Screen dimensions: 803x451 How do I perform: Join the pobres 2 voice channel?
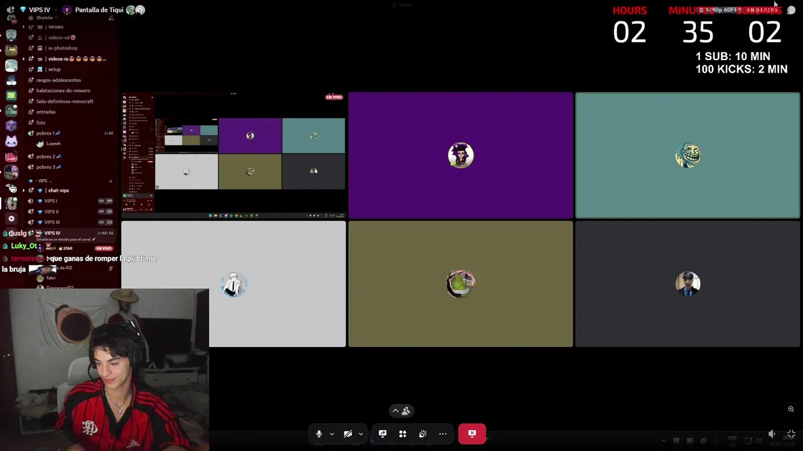pyautogui.click(x=70, y=157)
